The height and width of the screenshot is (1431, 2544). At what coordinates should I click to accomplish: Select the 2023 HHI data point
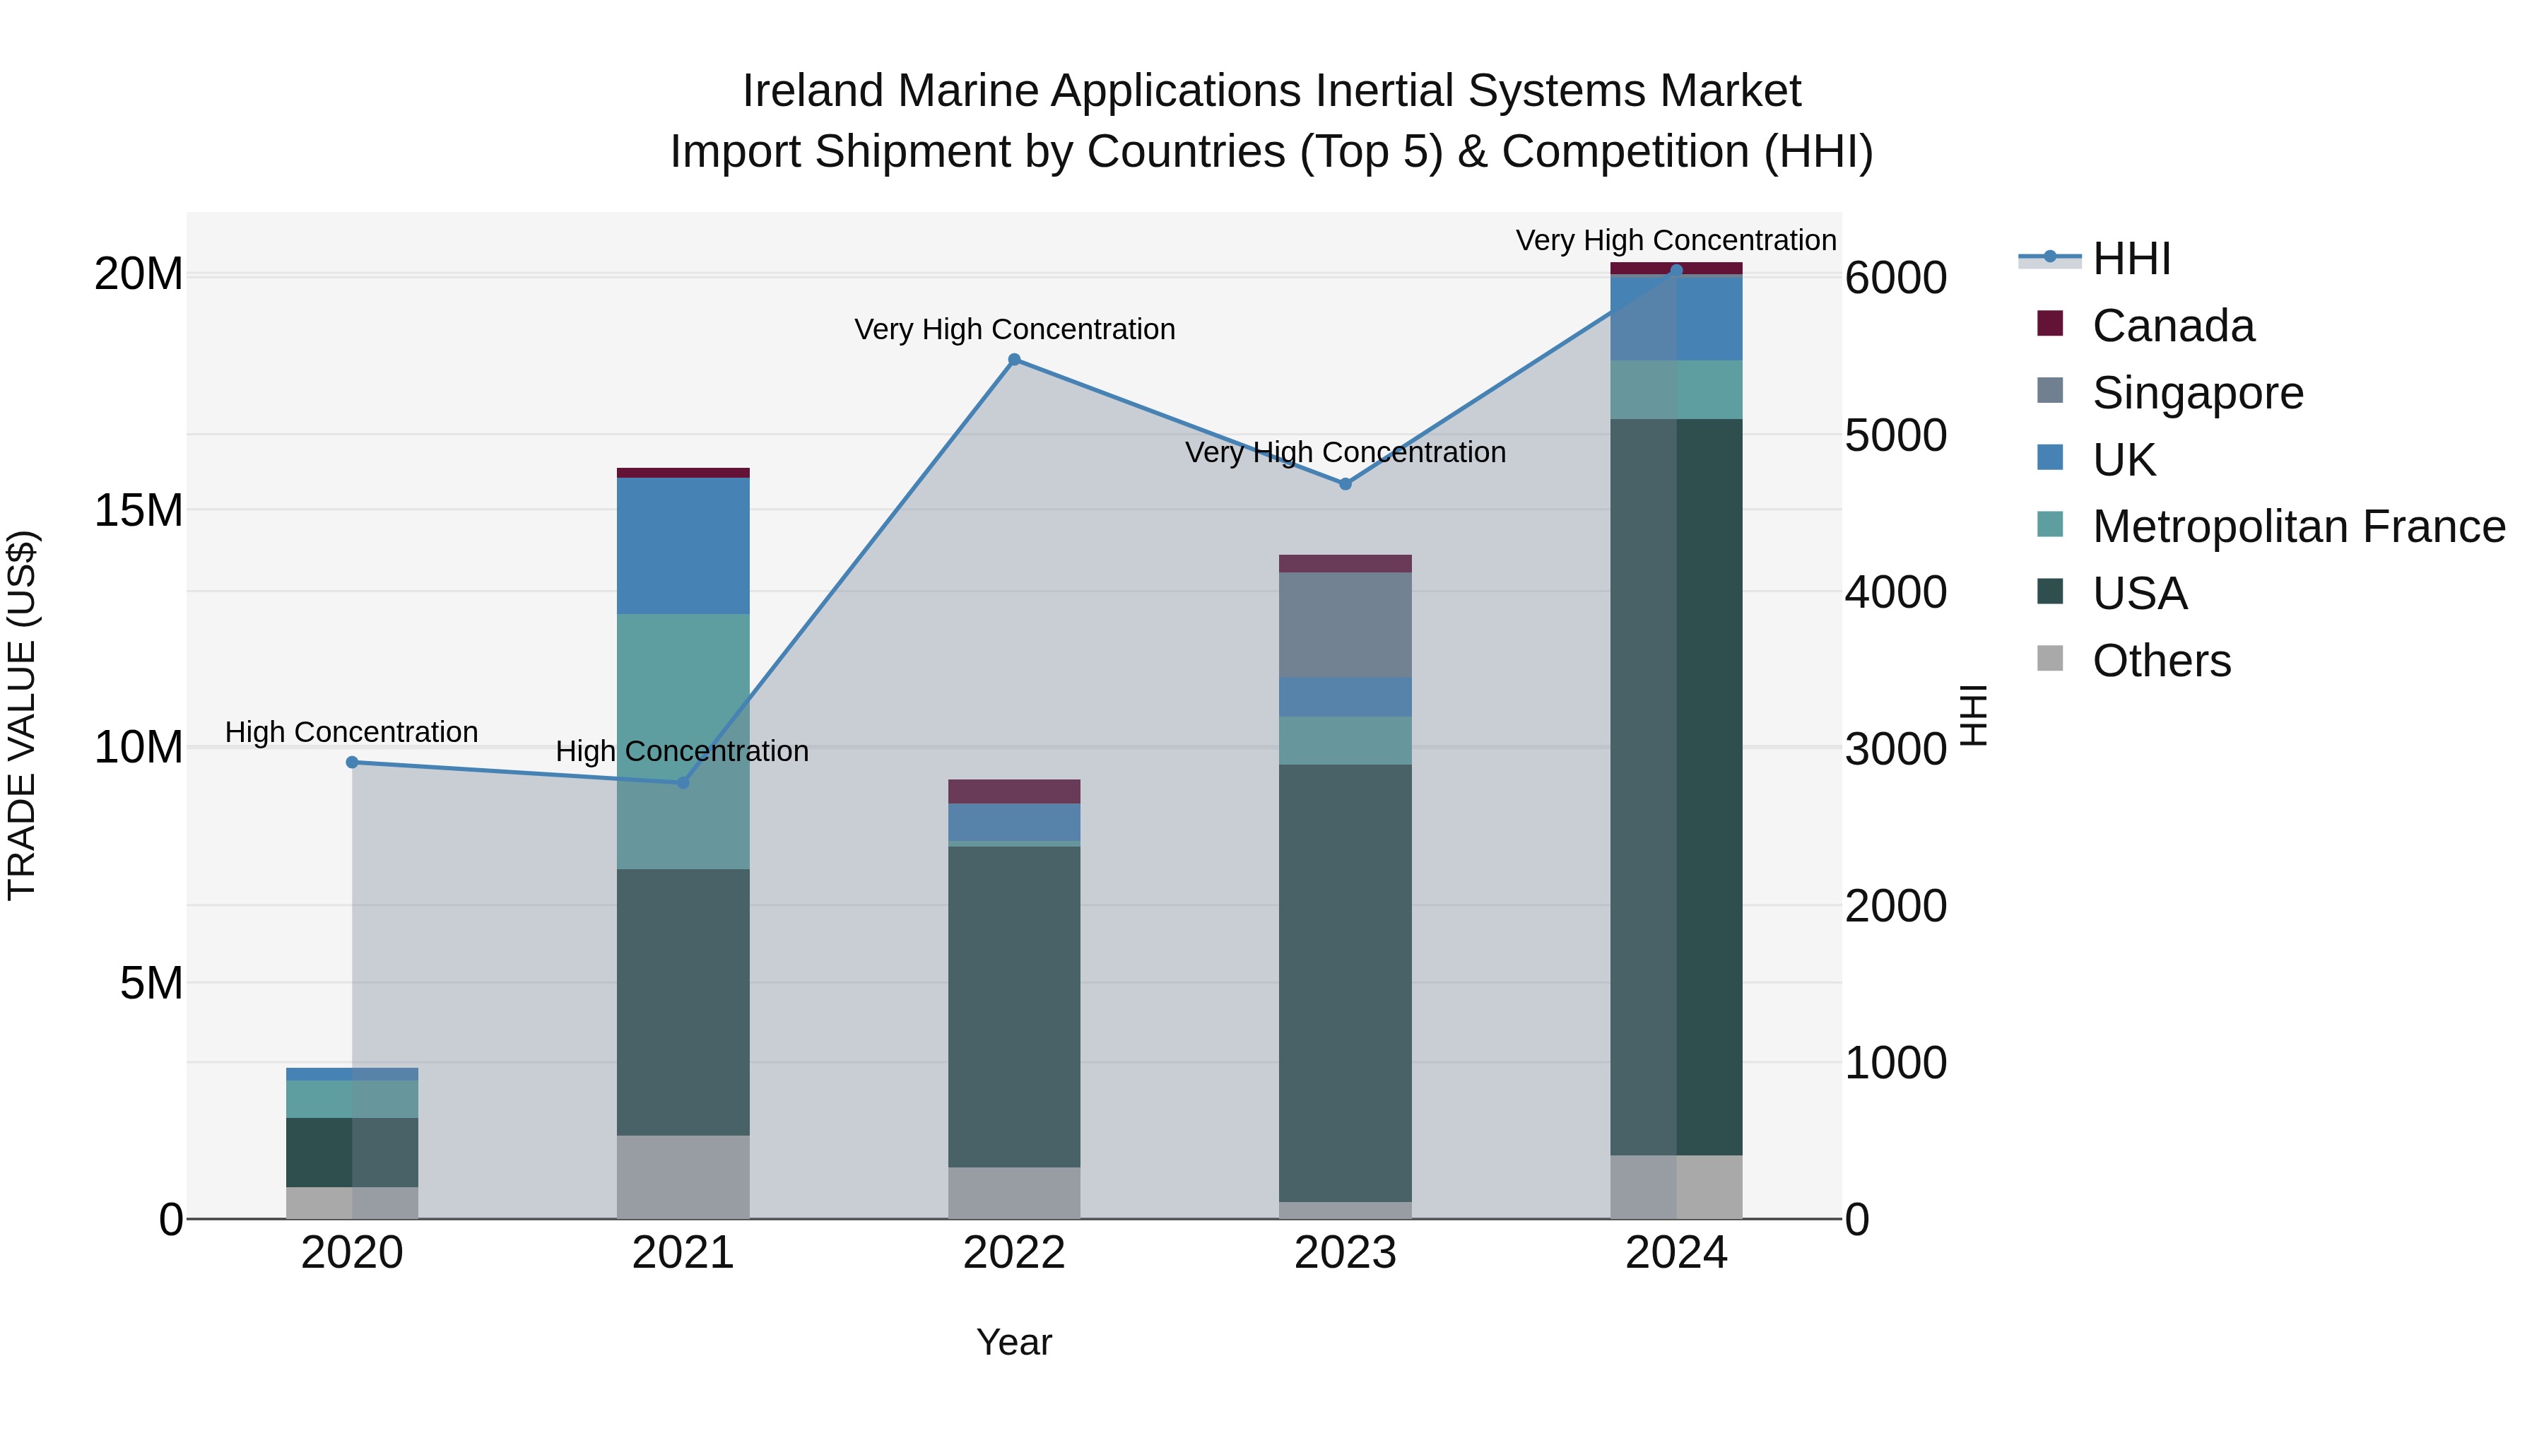[x=1345, y=484]
